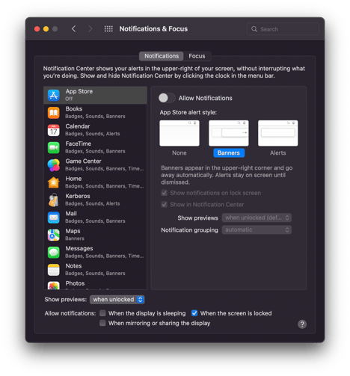Select the Calendar row name

pos(78,126)
